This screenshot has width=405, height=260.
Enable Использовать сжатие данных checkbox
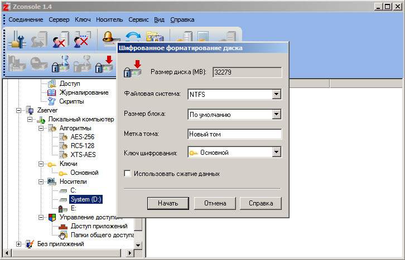(x=127, y=173)
